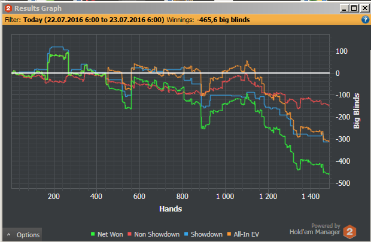Viewport: 371px width, 242px height.
Task: Maximize the Results Graph window
Action: pos(354,8)
